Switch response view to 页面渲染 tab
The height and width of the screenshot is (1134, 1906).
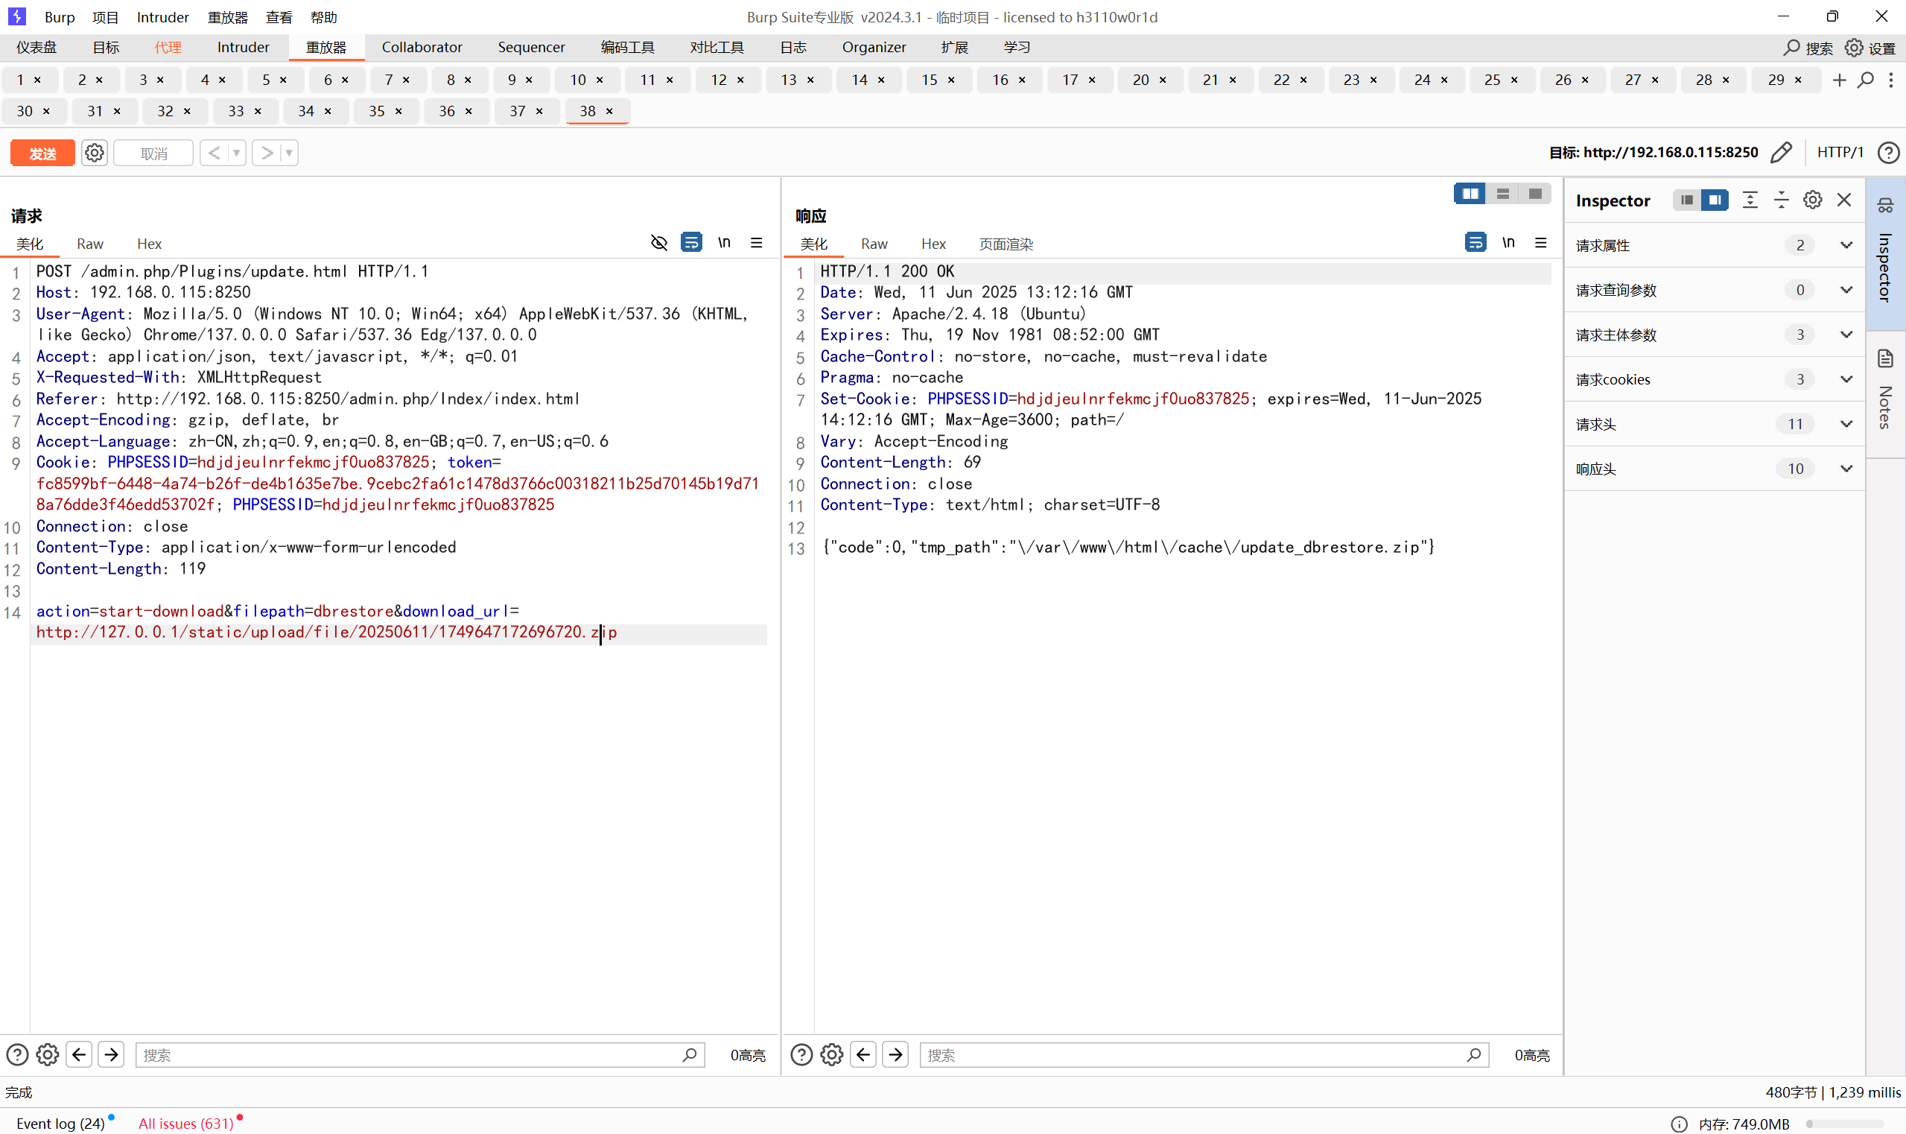[x=1006, y=244]
